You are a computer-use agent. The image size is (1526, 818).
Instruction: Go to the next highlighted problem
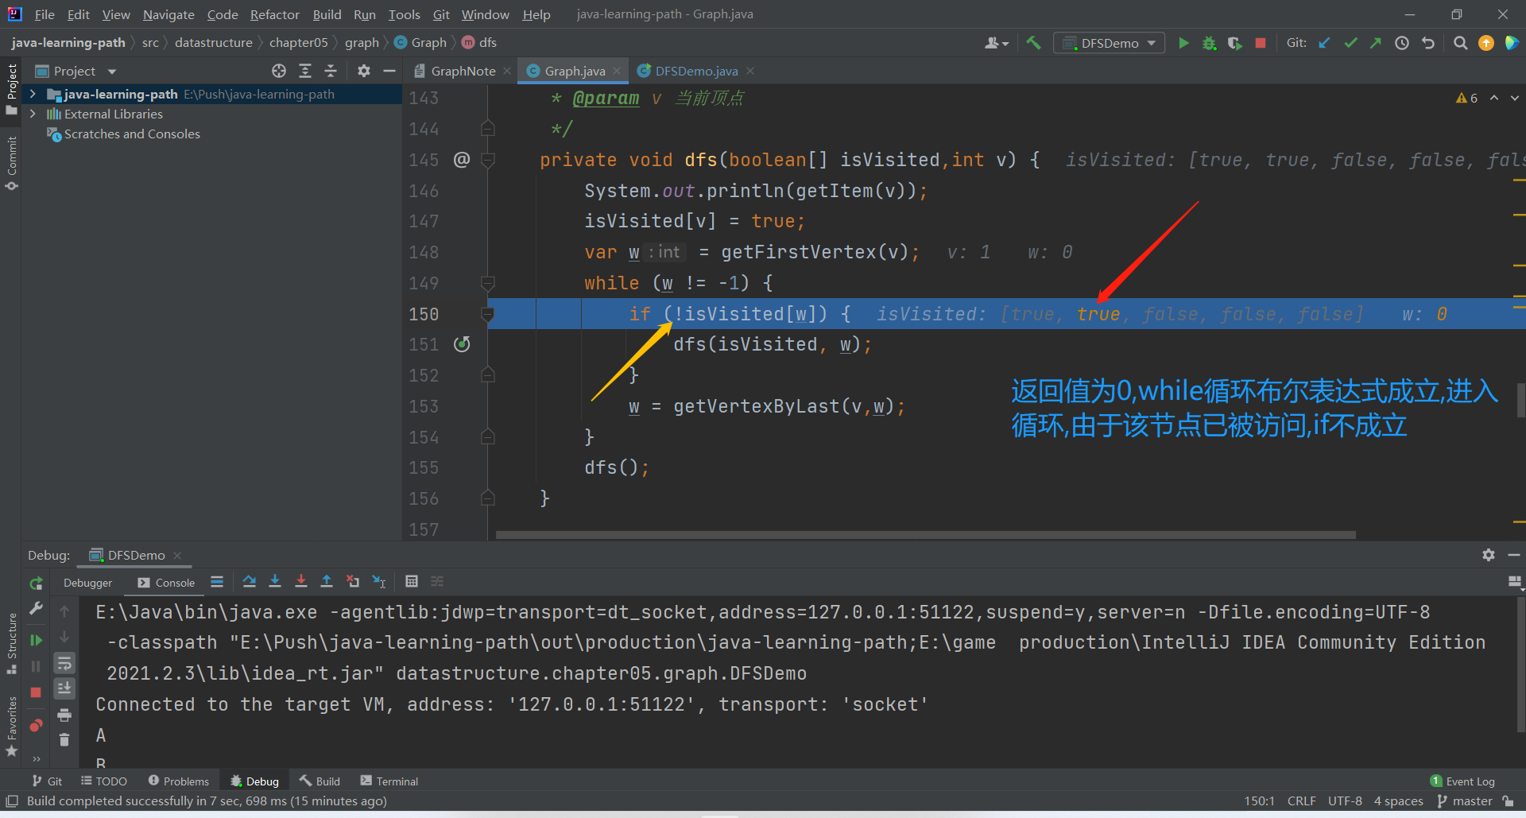1515,98
